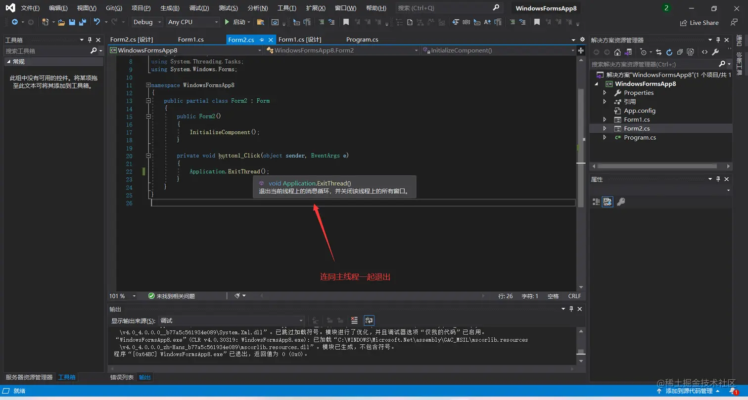The height and width of the screenshot is (400, 748).
Task: Collapse the namespace WindowsFormsApp8 code block
Action: 148,85
